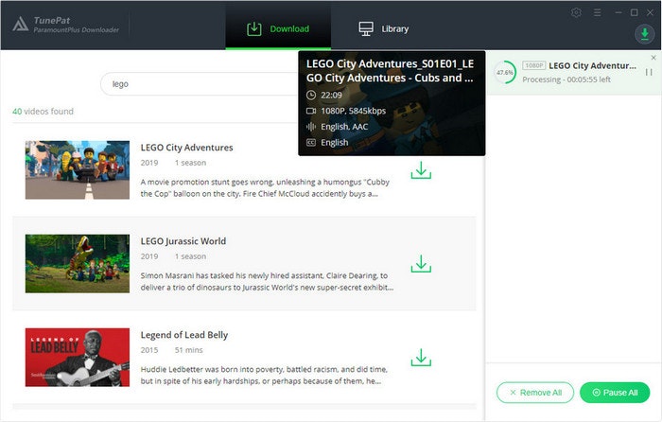Open the settings gear icon
The height and width of the screenshot is (422, 662).
pyautogui.click(x=576, y=12)
